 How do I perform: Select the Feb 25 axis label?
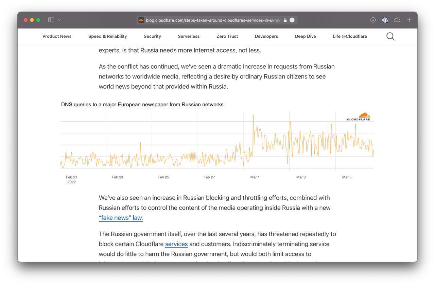tap(163, 177)
